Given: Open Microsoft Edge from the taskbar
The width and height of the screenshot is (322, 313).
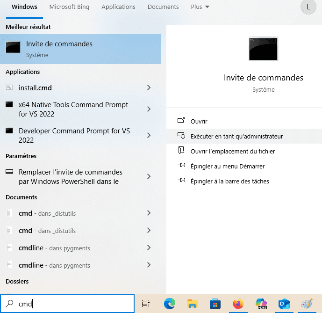Looking at the screenshot, I should (x=169, y=304).
